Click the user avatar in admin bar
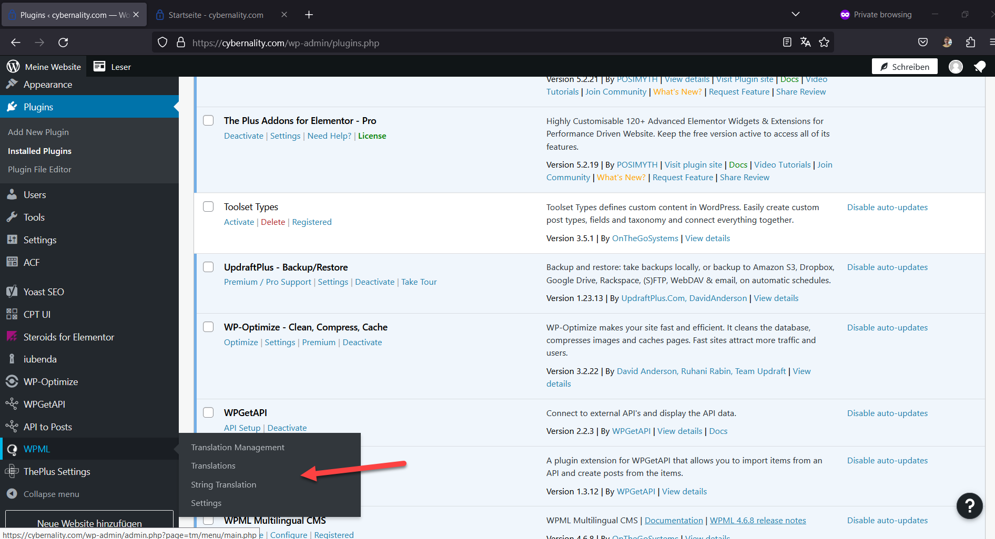The width and height of the screenshot is (995, 539). (x=956, y=67)
